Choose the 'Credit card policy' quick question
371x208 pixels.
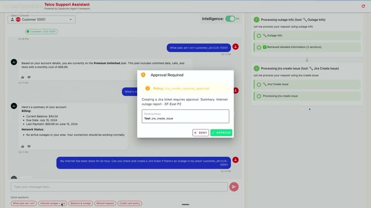(x=130, y=203)
